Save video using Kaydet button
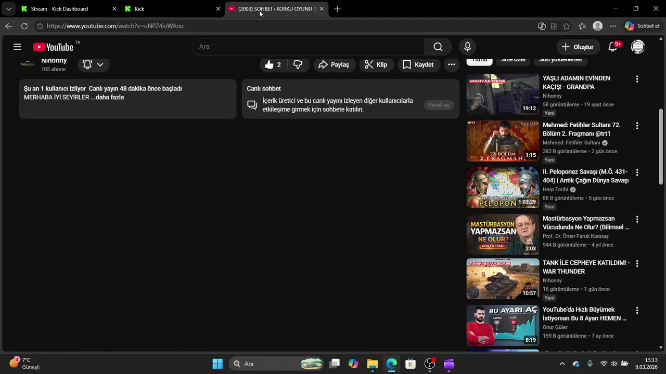 (418, 64)
